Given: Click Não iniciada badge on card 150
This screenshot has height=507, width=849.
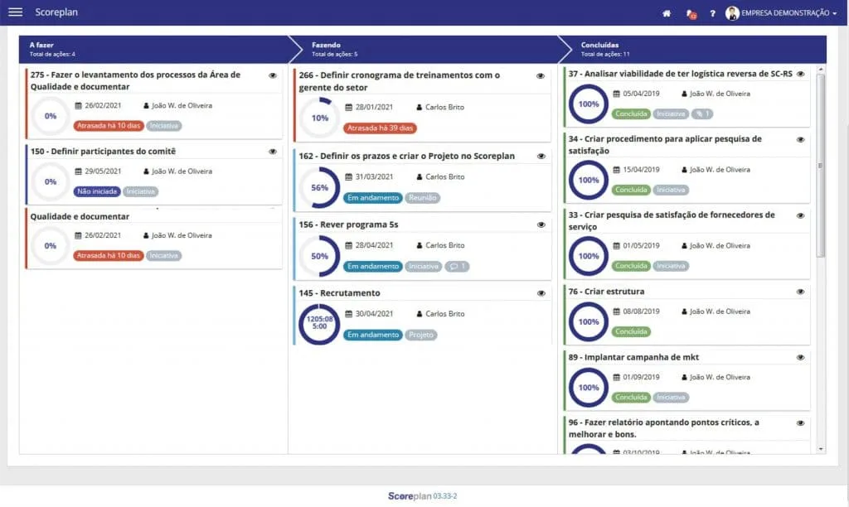Looking at the screenshot, I should (x=97, y=191).
